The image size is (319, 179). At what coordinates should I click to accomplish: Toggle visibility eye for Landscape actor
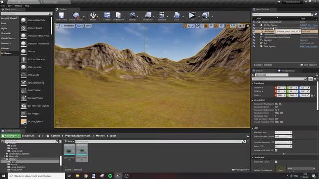click(x=254, y=31)
